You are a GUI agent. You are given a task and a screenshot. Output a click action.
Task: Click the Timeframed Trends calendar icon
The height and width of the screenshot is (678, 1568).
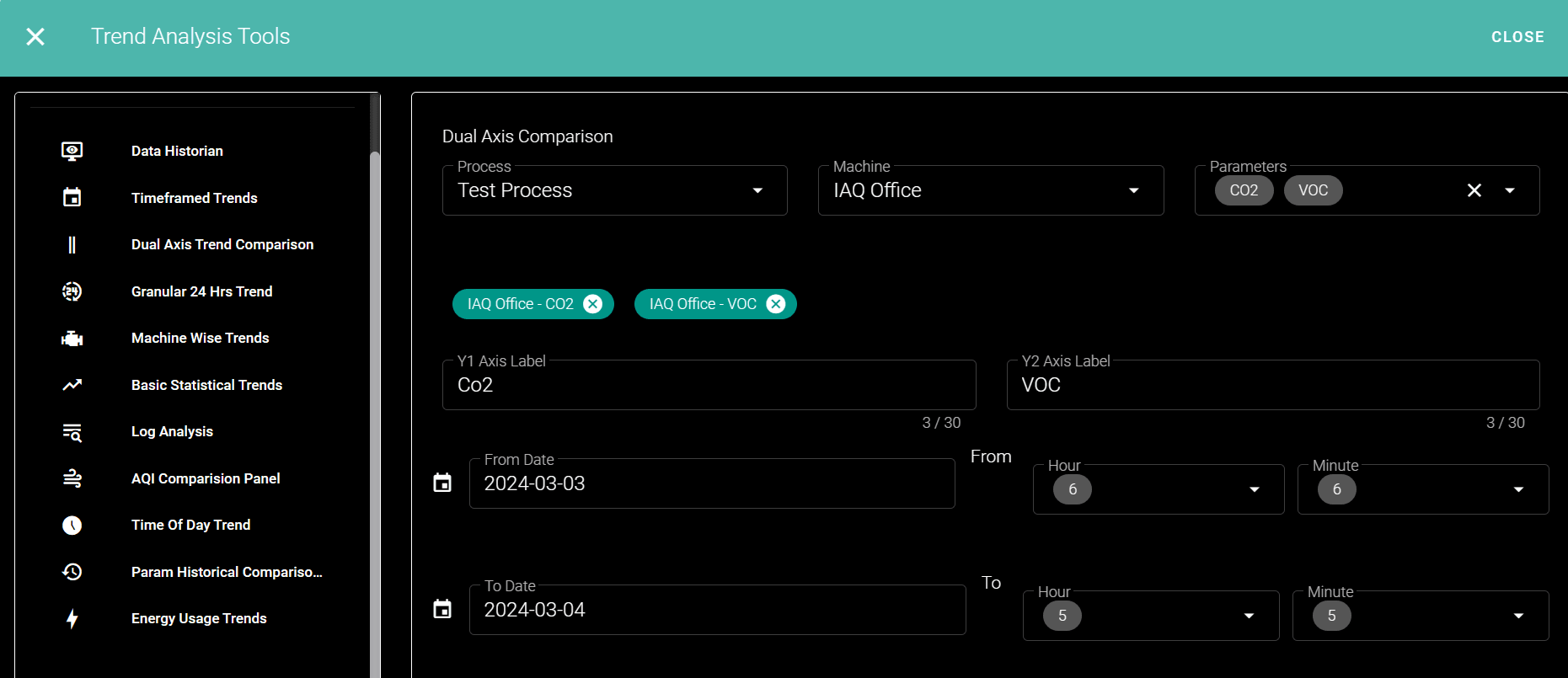(72, 198)
